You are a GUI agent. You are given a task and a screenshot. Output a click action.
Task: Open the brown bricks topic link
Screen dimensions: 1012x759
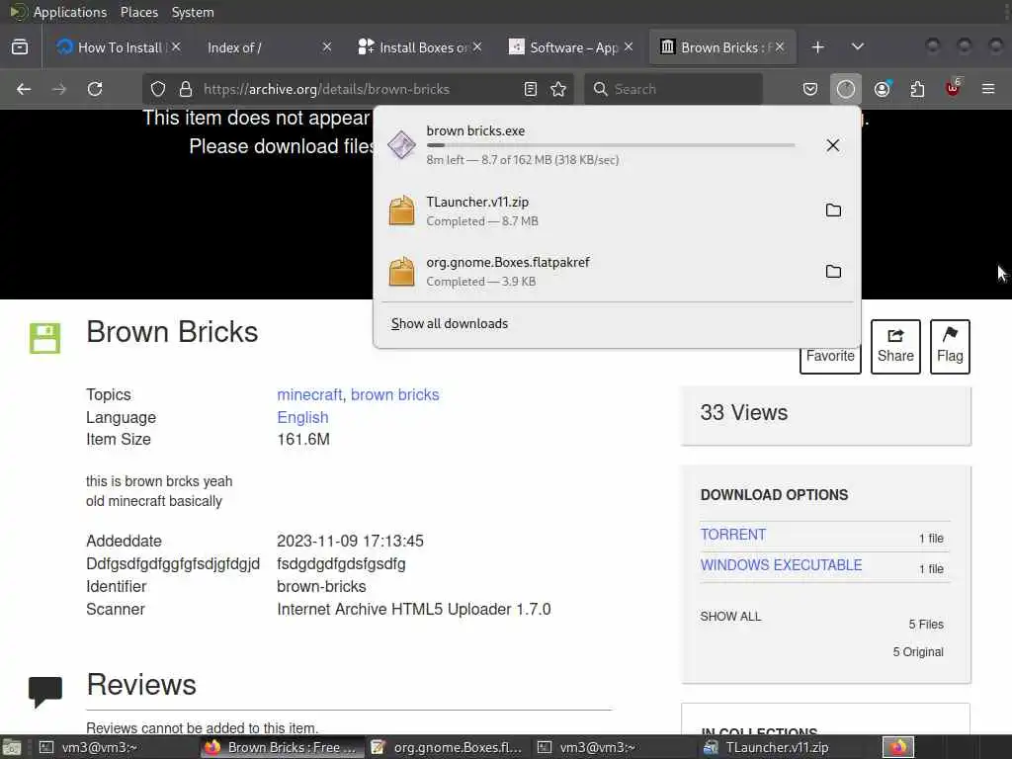395,395
